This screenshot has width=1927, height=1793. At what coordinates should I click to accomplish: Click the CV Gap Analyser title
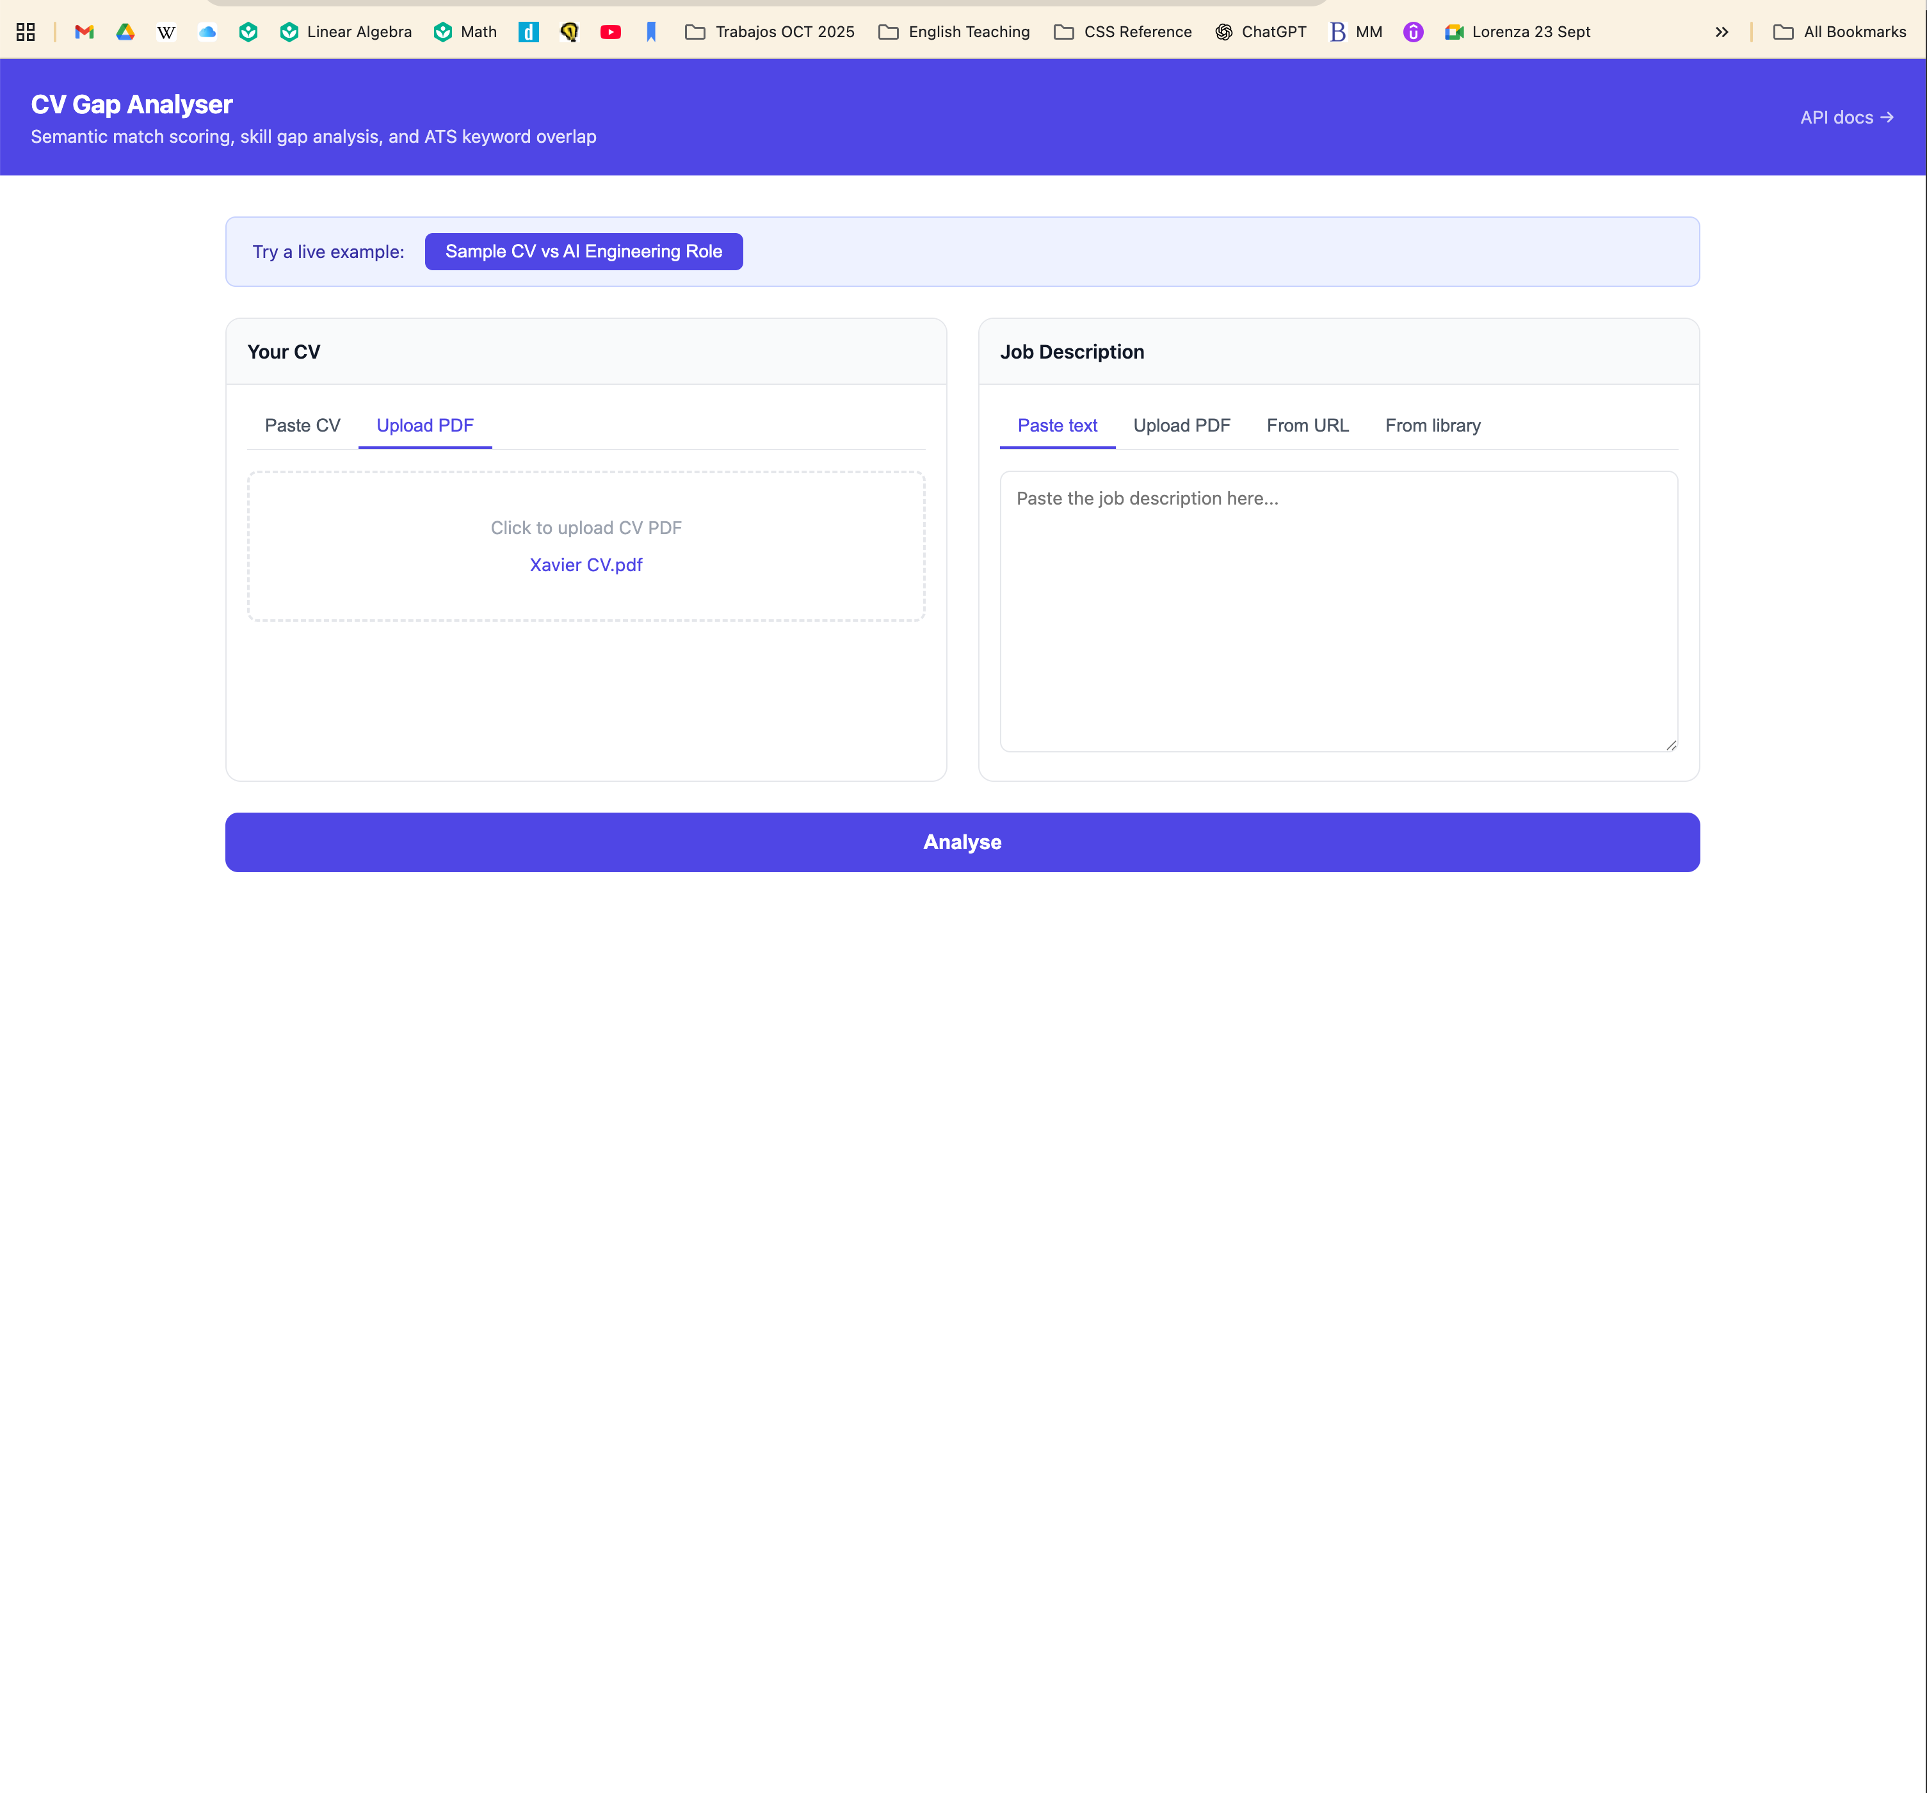(x=132, y=104)
